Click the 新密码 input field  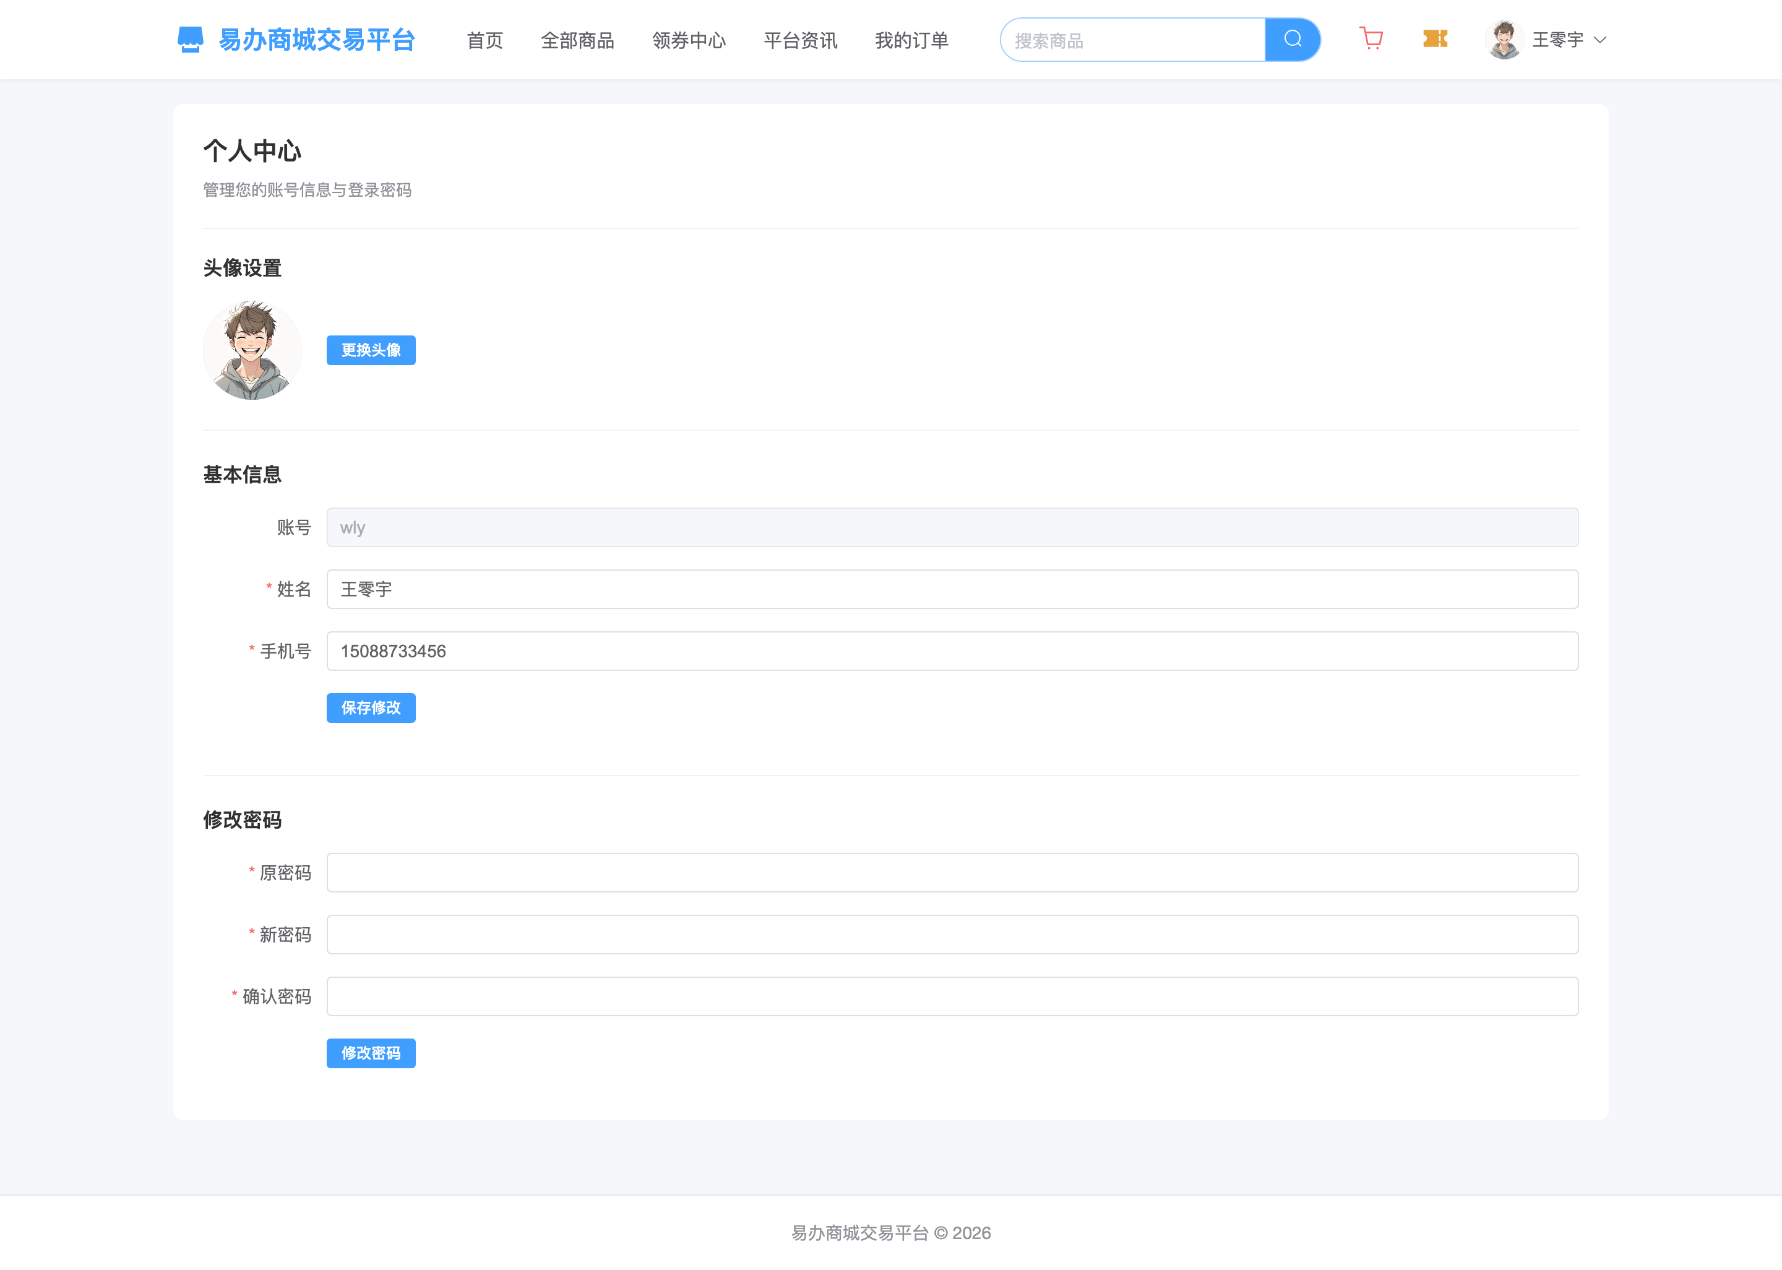952,934
